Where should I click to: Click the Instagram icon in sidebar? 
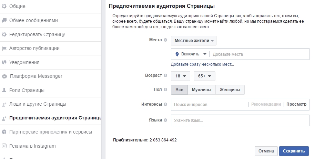[4, 146]
